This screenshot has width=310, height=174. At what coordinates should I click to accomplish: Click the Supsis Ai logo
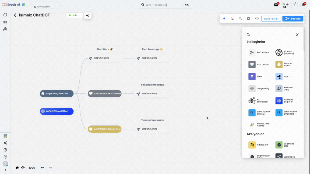tap(11, 5)
